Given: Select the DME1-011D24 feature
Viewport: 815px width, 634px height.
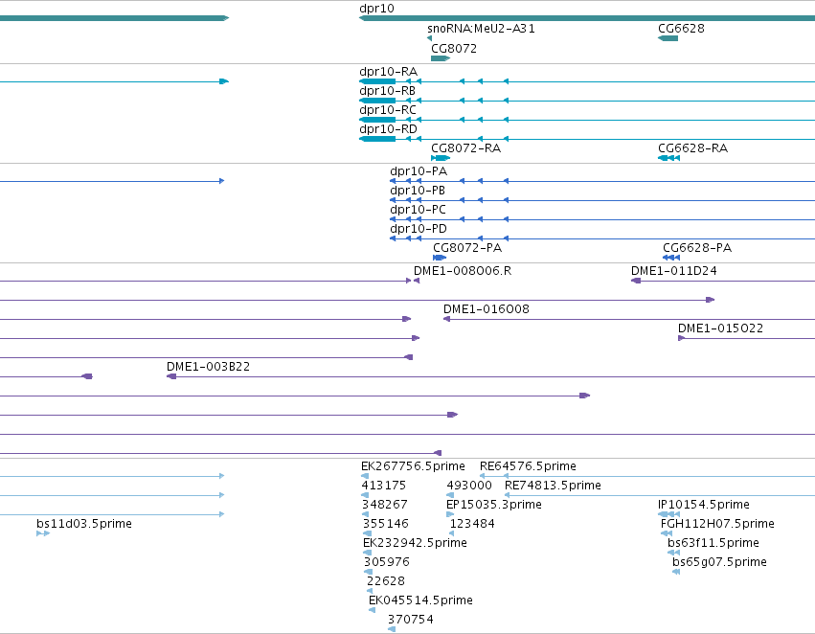Looking at the screenshot, I should (673, 271).
